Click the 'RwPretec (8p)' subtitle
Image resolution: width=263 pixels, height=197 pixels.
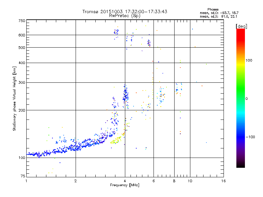[x=125, y=16]
